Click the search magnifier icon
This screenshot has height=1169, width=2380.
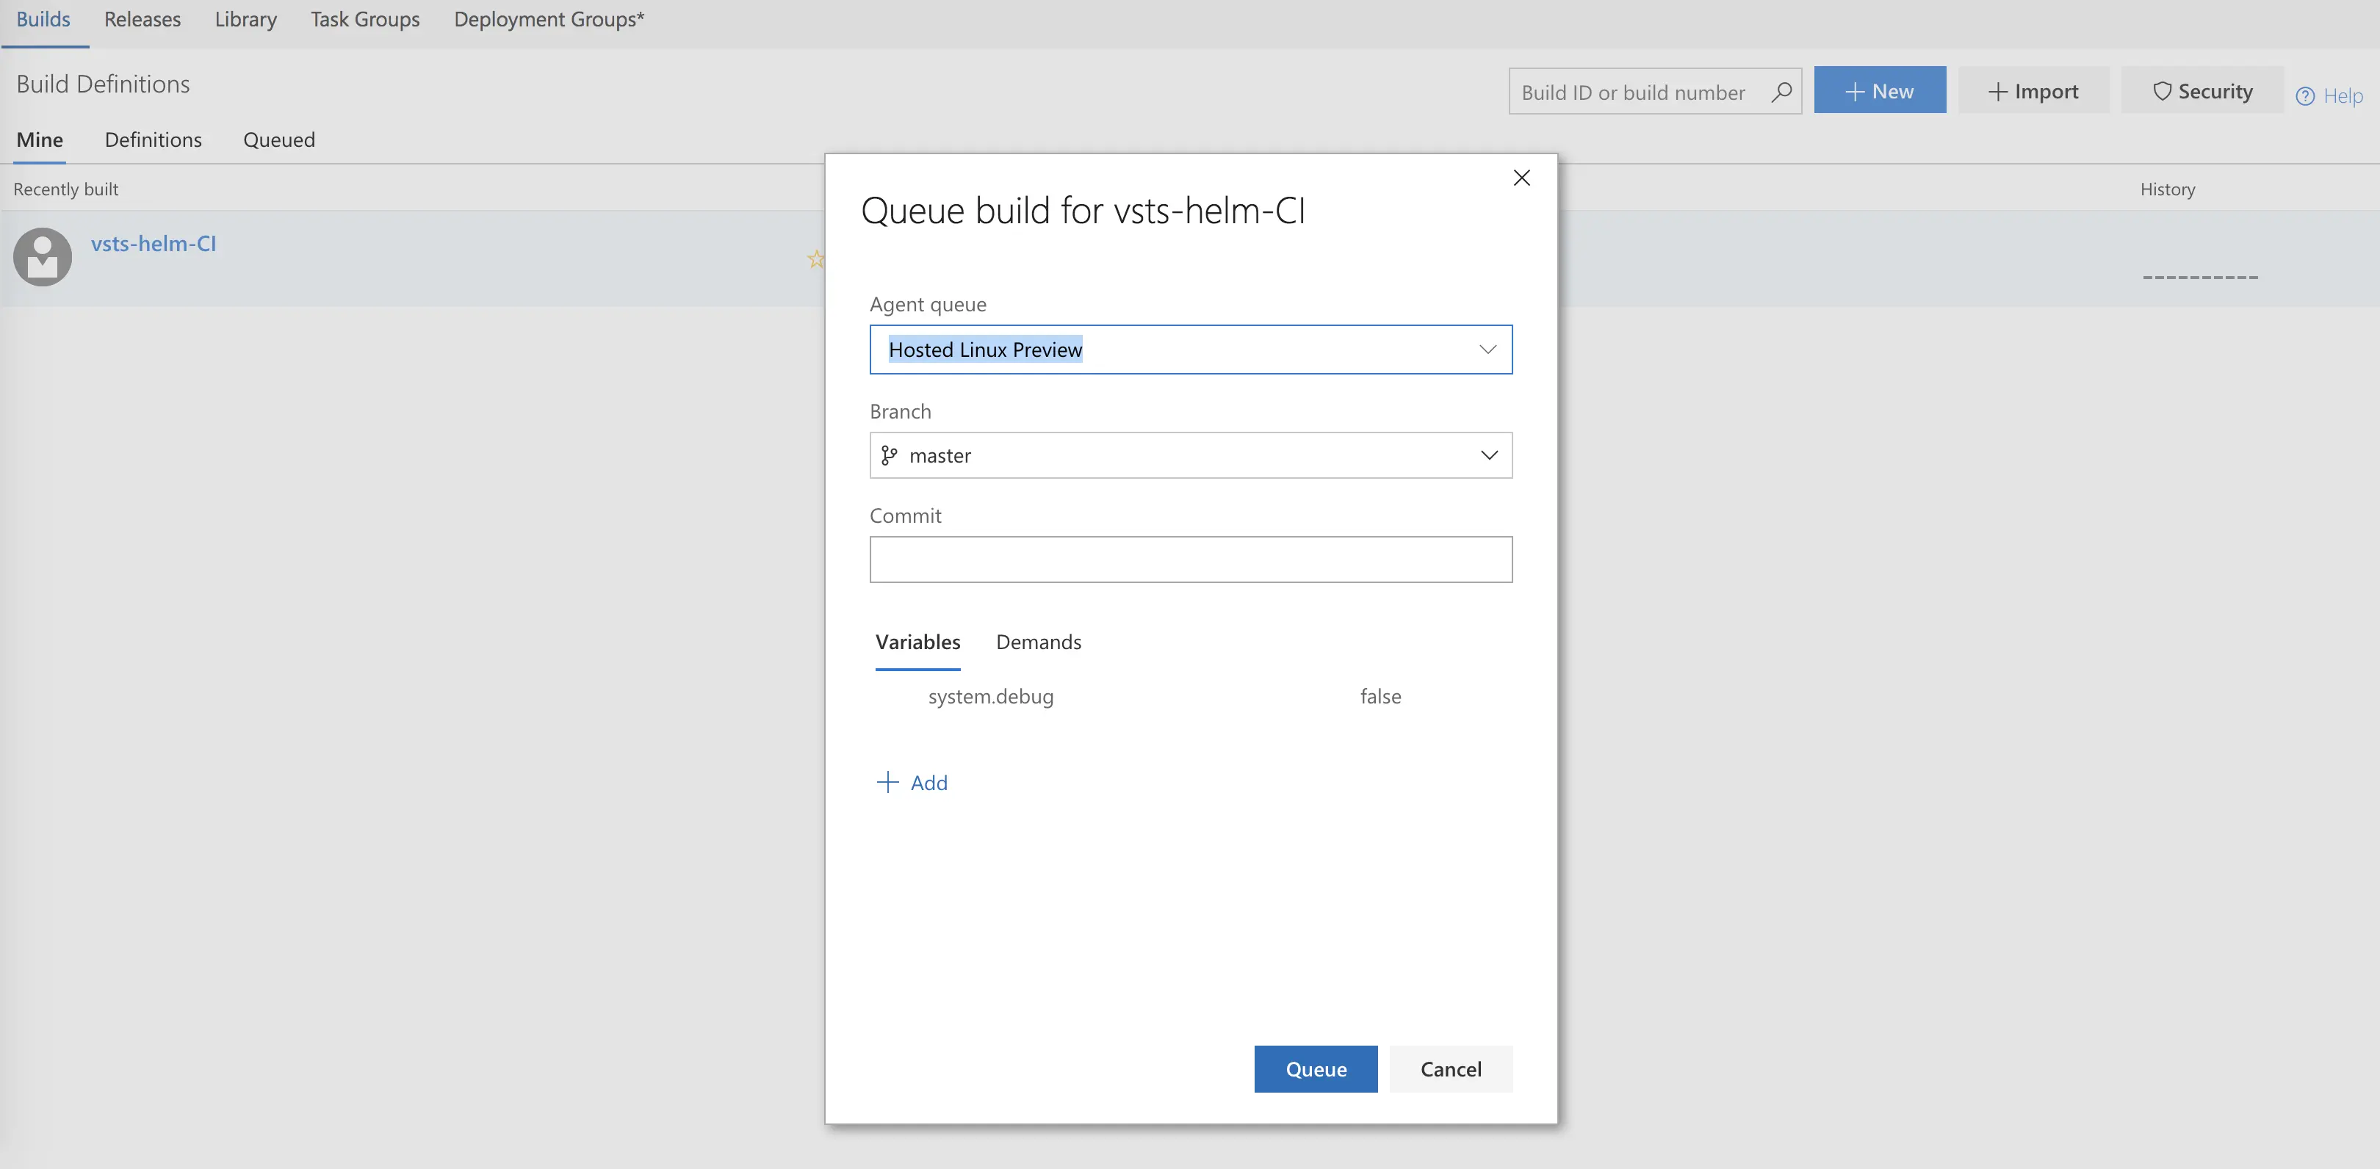(x=1781, y=91)
